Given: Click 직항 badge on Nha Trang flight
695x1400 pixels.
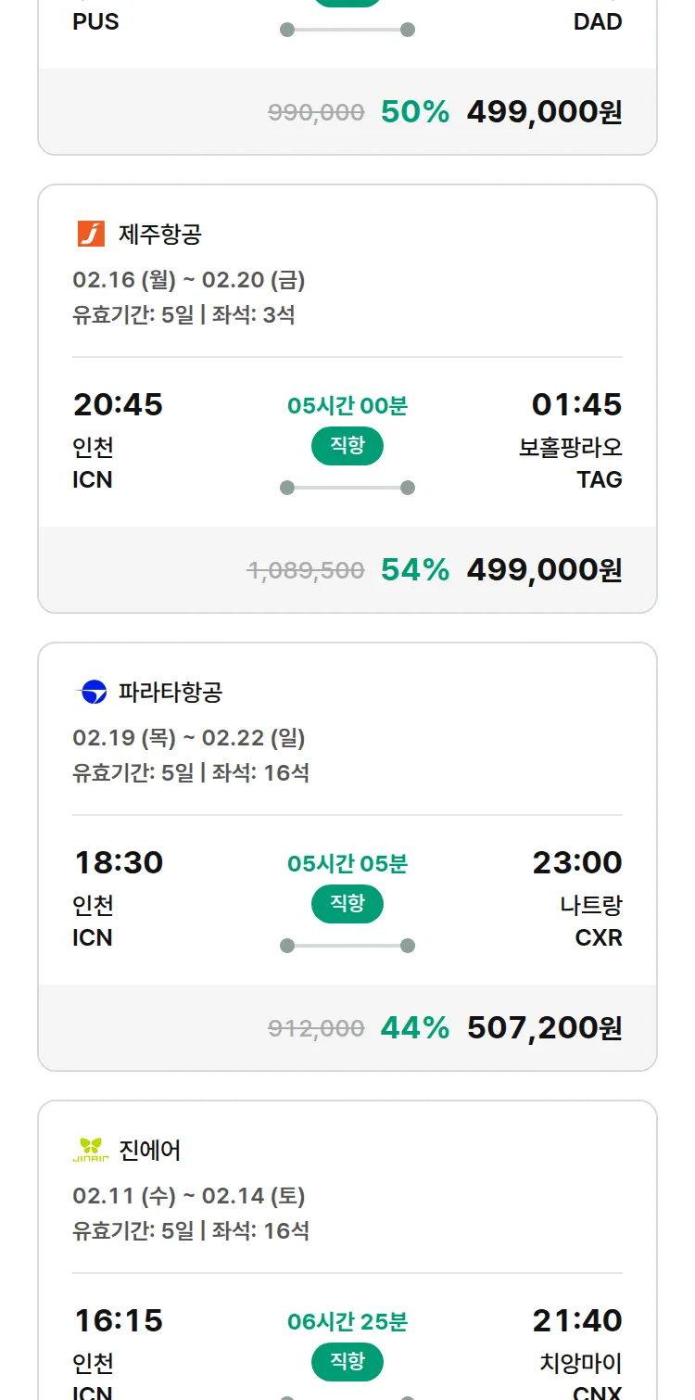Looking at the screenshot, I should point(347,904).
